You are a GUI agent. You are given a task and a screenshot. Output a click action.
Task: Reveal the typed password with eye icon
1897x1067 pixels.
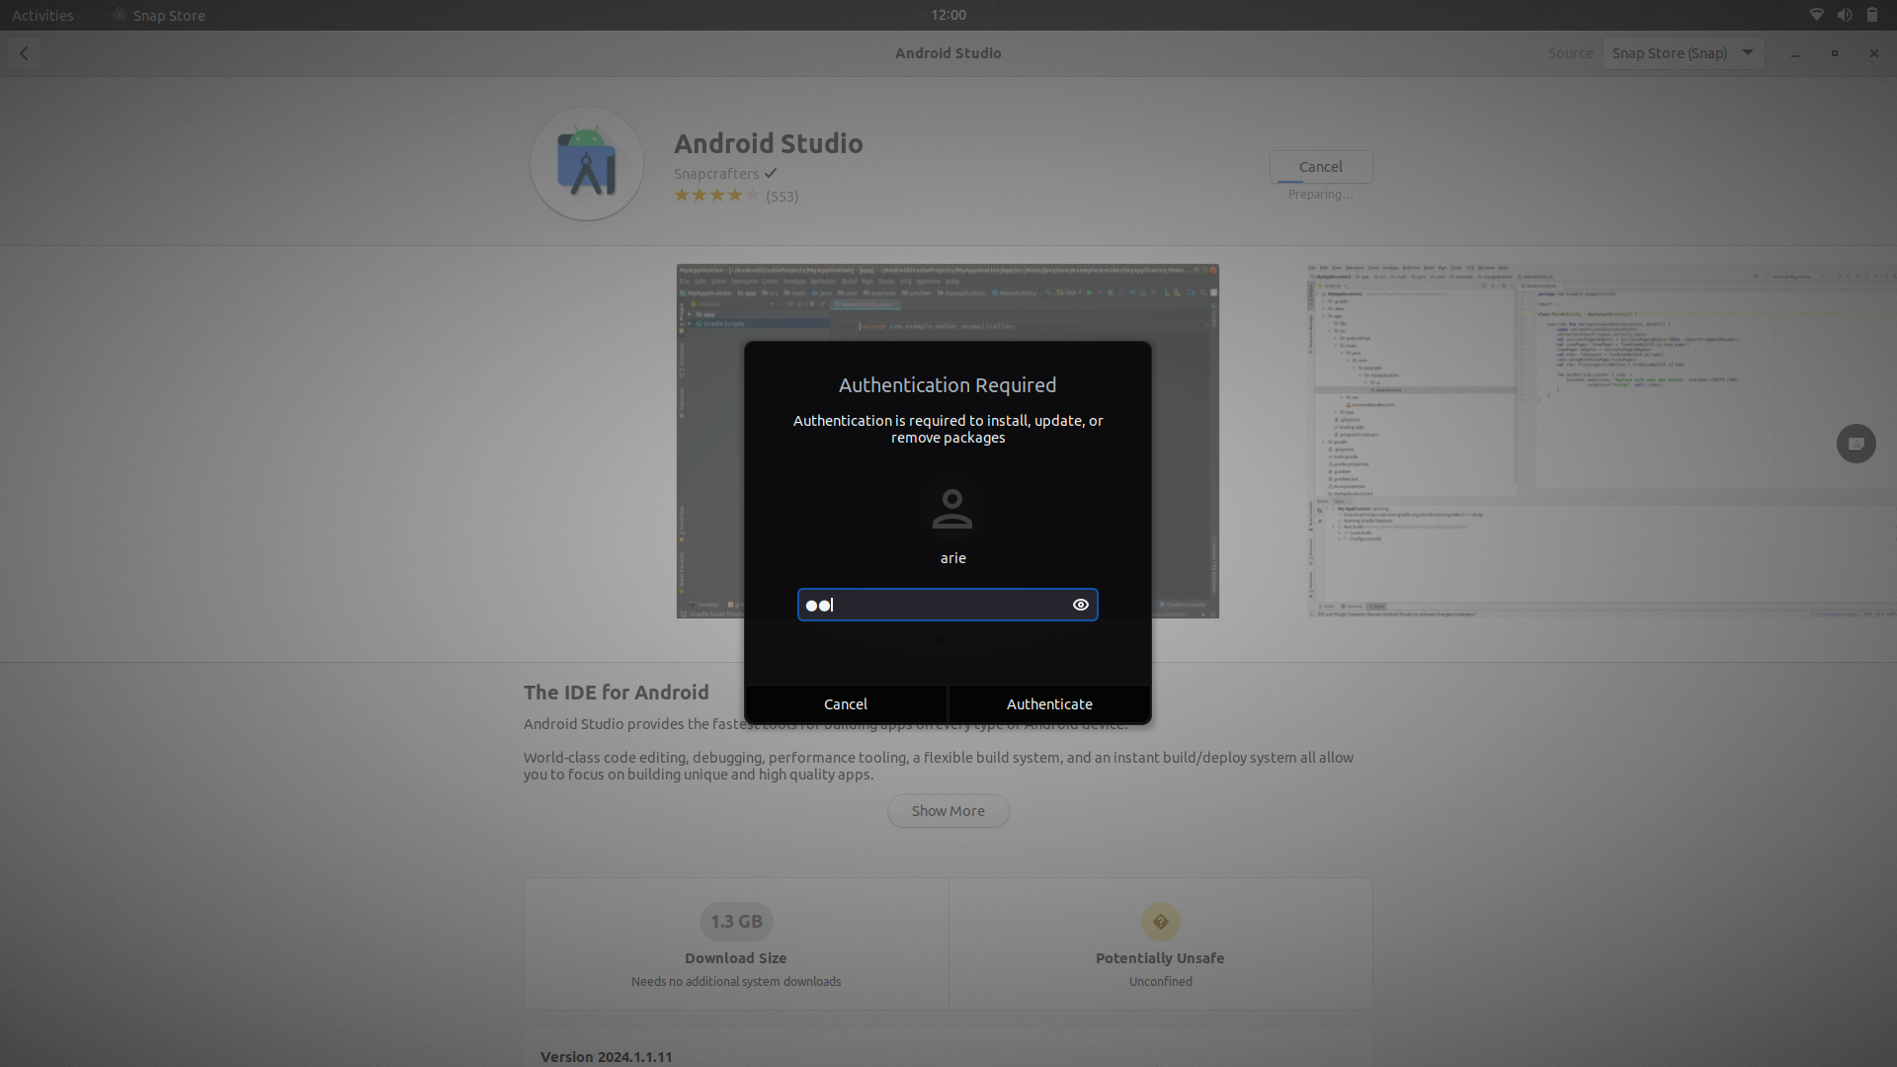coord(1080,605)
